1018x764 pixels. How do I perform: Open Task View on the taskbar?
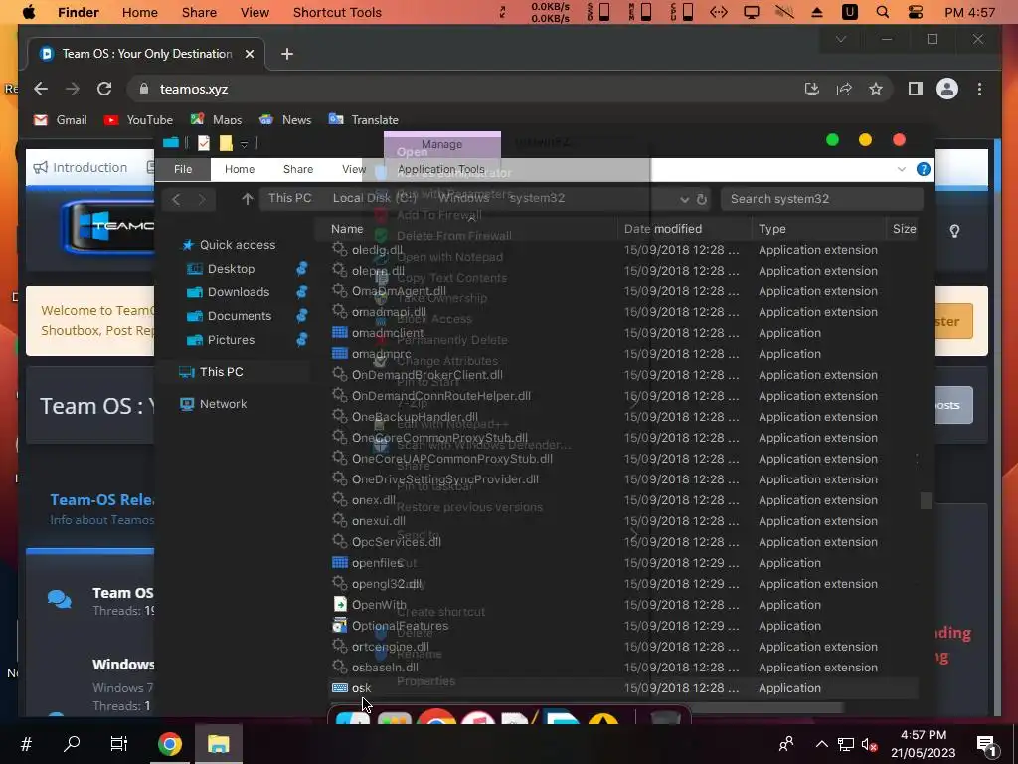[119, 744]
